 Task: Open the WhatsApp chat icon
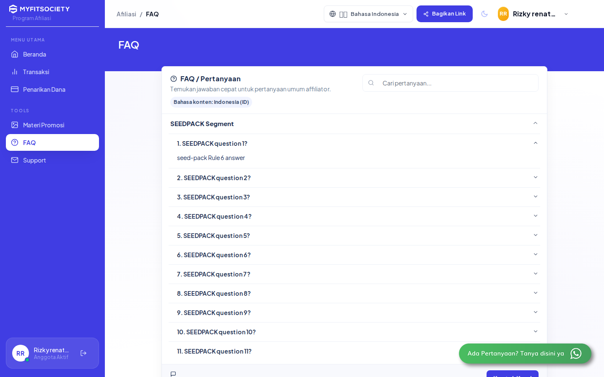tap(576, 354)
